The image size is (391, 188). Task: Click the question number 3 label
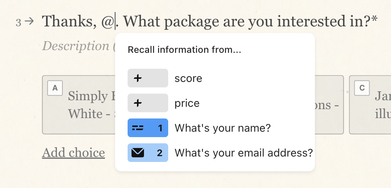(x=18, y=23)
